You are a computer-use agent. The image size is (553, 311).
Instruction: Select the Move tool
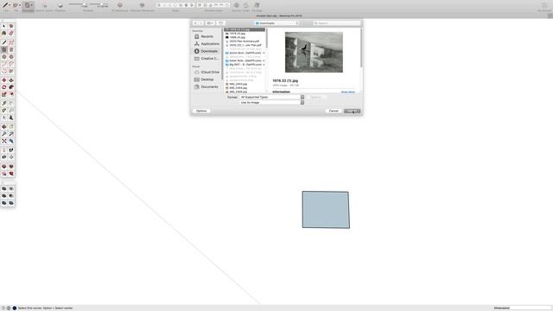click(x=3, y=80)
